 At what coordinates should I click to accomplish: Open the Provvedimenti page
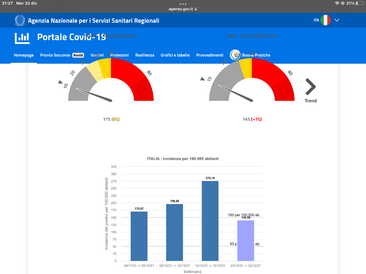click(210, 55)
